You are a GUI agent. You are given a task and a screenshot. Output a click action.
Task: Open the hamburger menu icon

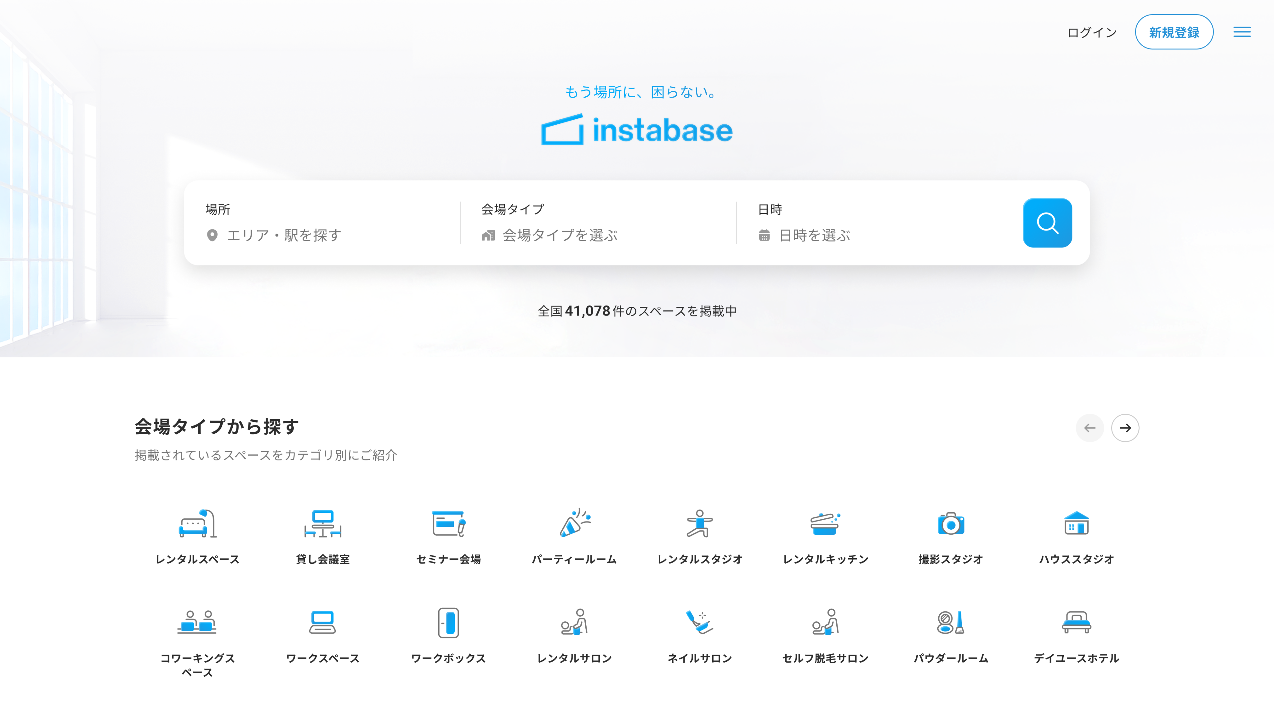(1241, 32)
